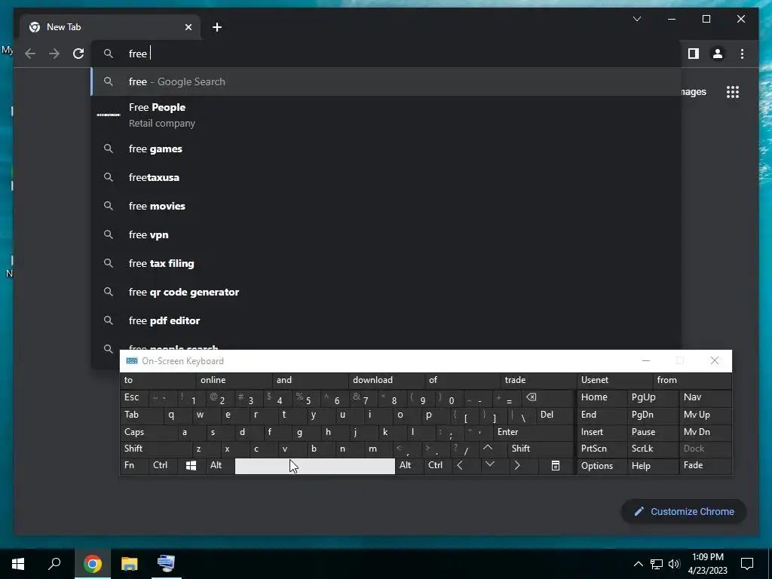The width and height of the screenshot is (772, 579).
Task: Toggle the Fade key on keyboard
Action: [706, 465]
